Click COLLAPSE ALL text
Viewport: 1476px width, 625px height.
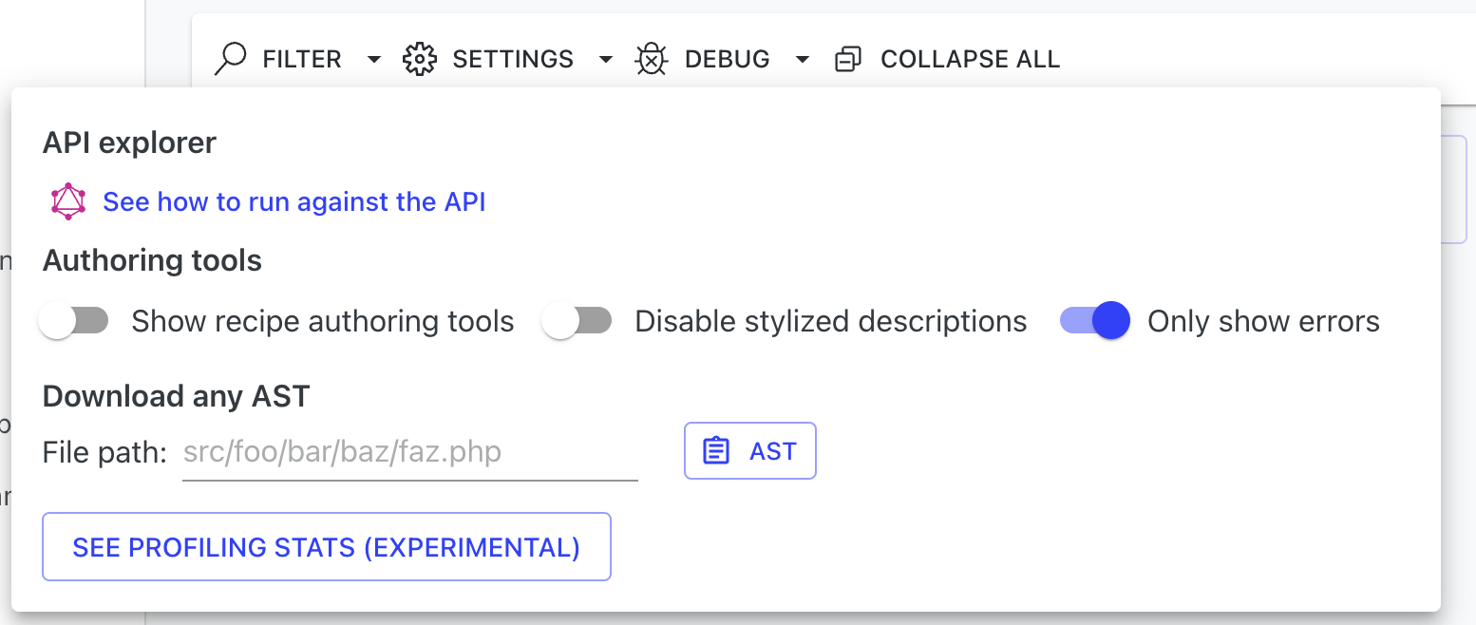pos(971,59)
